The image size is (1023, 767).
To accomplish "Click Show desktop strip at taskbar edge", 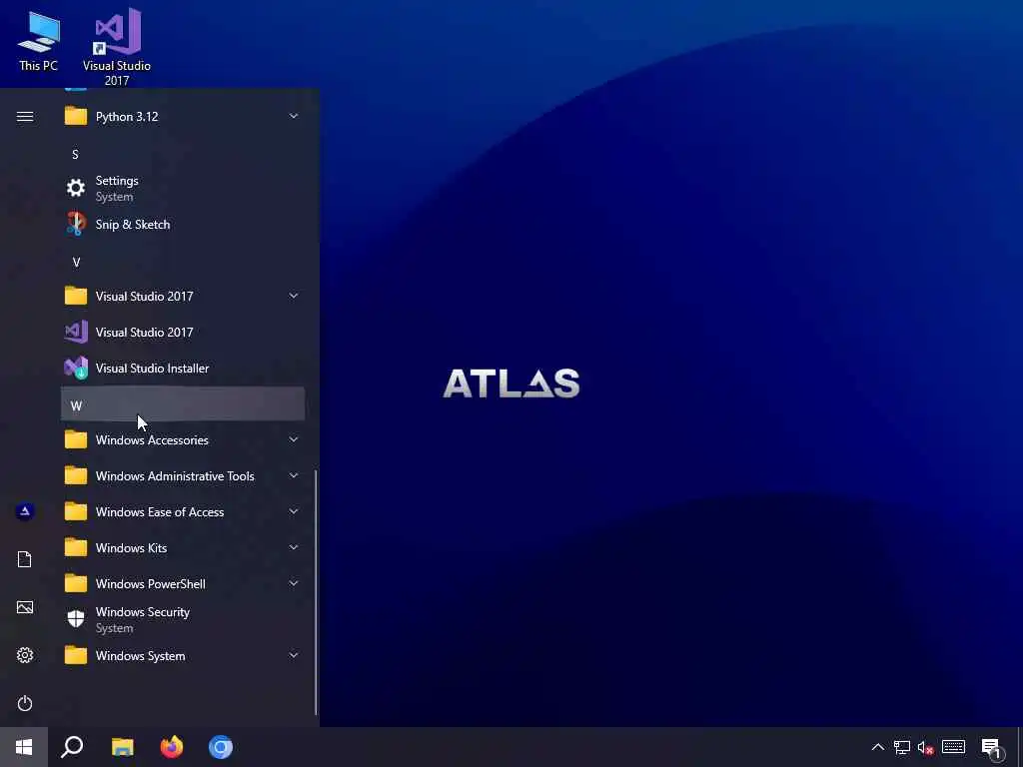I will click(1020, 747).
